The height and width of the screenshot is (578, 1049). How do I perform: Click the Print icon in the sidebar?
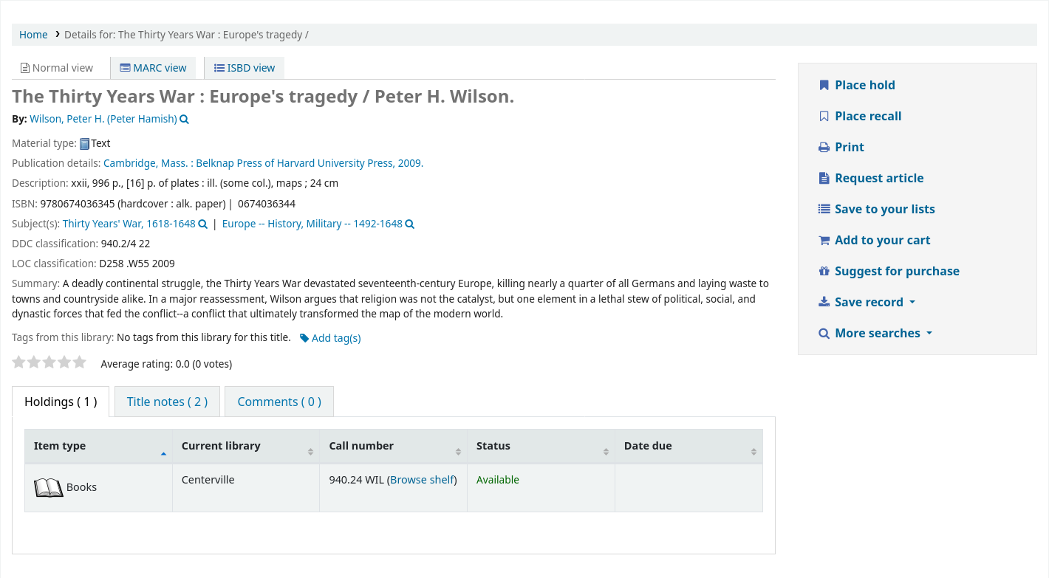click(824, 147)
